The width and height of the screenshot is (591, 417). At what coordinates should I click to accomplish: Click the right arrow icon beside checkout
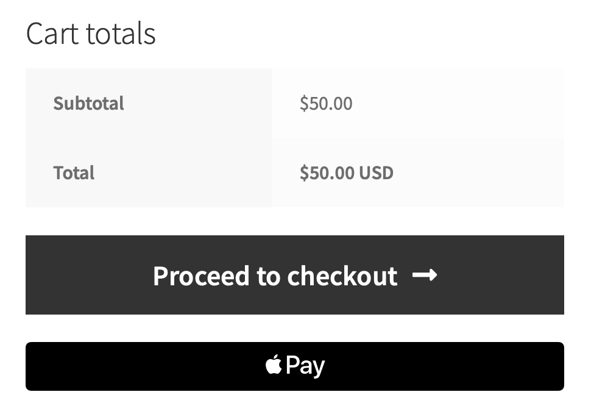(425, 276)
